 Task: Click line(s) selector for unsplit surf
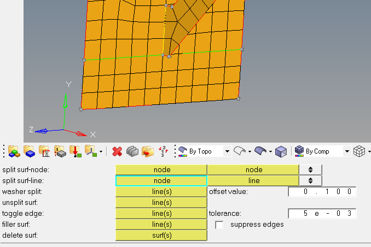(x=161, y=203)
